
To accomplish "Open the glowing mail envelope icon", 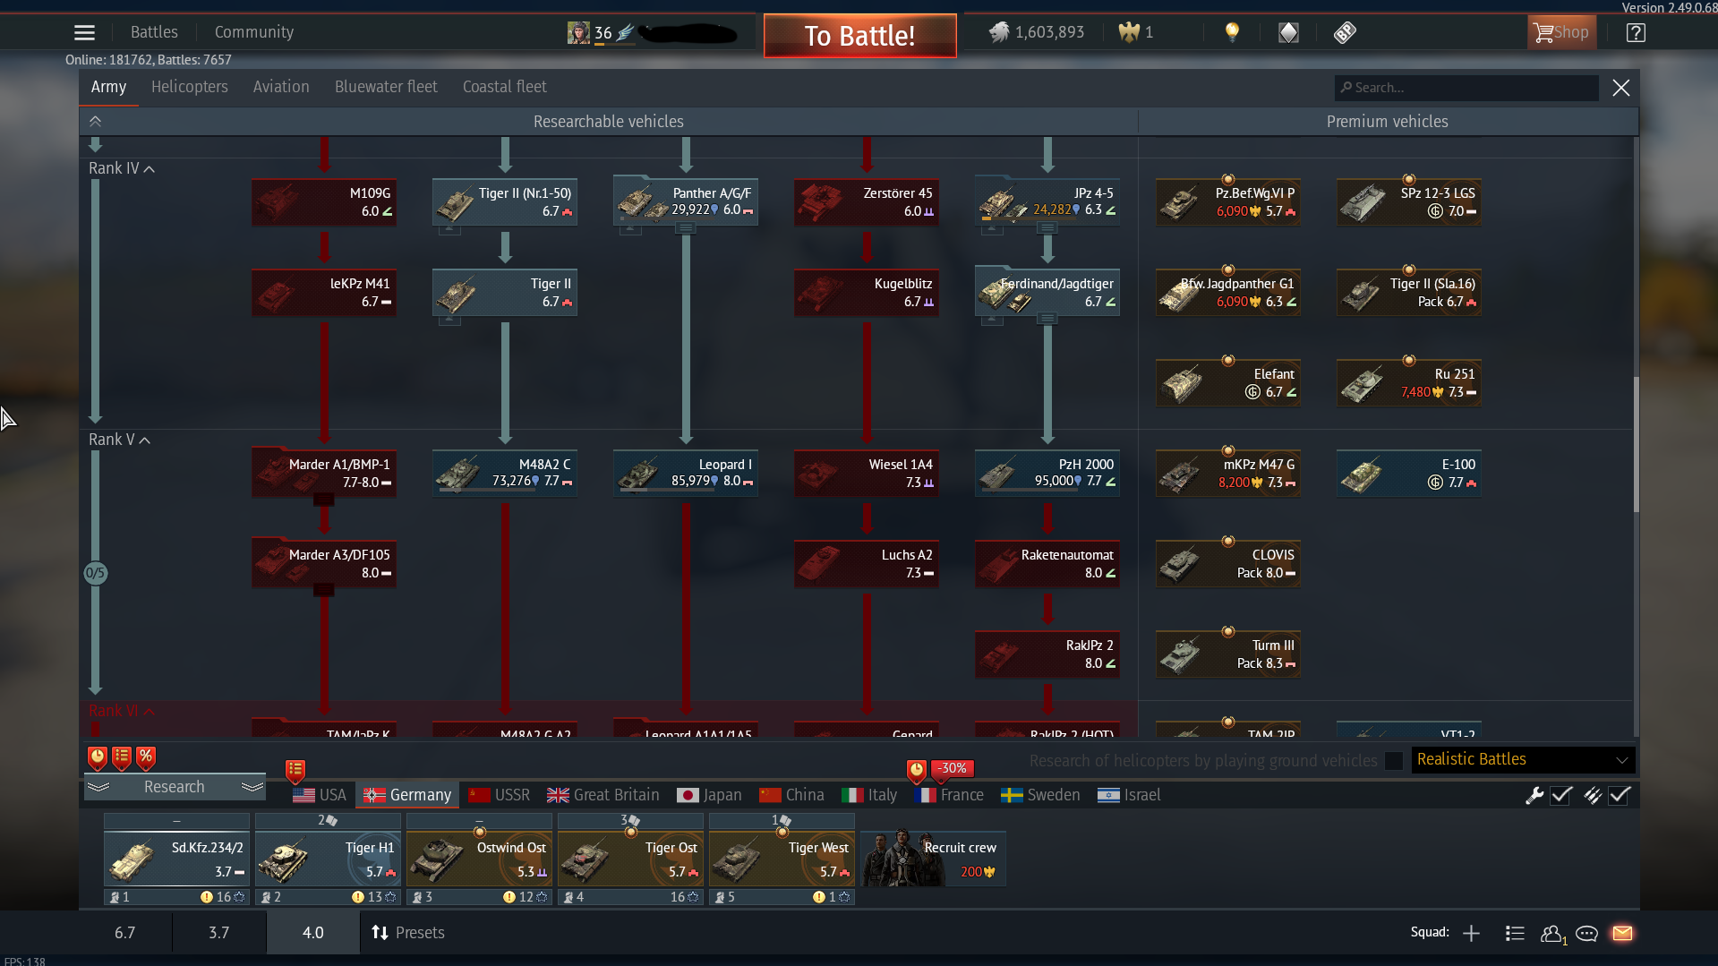I will (1622, 934).
